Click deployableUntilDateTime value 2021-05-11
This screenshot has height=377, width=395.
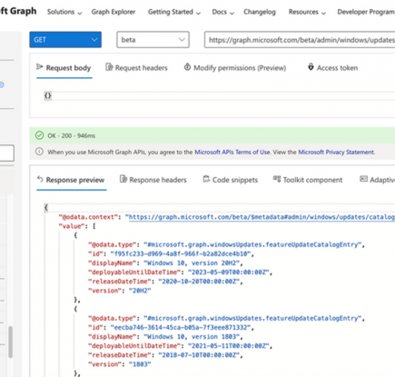coord(230,346)
